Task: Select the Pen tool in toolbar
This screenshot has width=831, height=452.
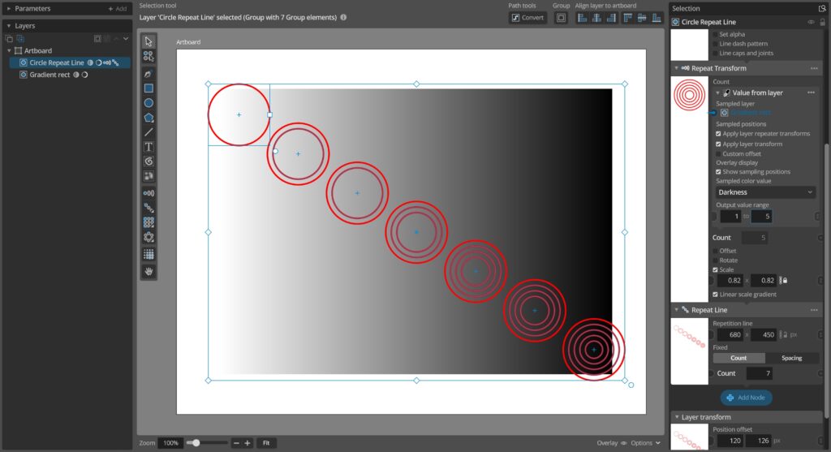Action: coord(149,74)
